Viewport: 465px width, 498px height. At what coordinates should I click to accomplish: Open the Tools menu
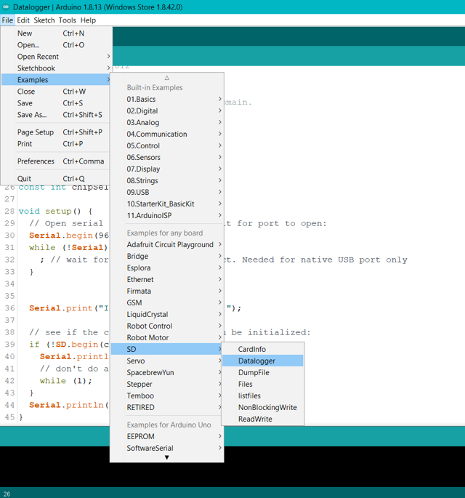tap(68, 20)
